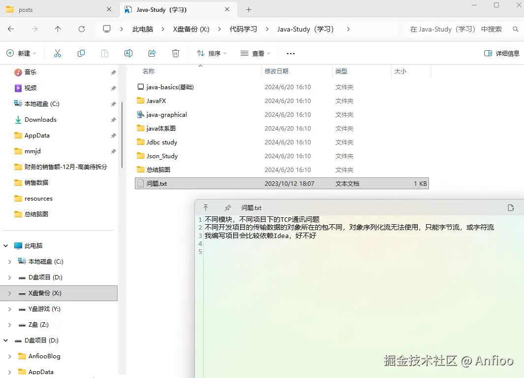Screen dimensions: 524x378
Task: Click the search magnifier icon
Action: (516, 29)
